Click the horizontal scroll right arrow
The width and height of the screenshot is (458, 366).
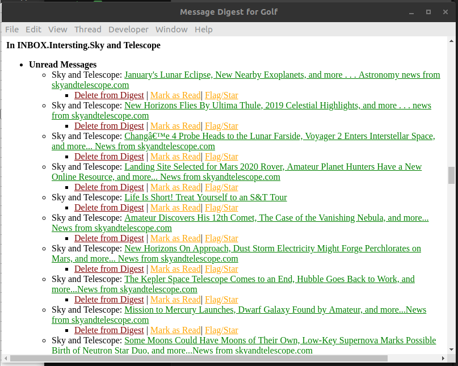tap(443, 358)
